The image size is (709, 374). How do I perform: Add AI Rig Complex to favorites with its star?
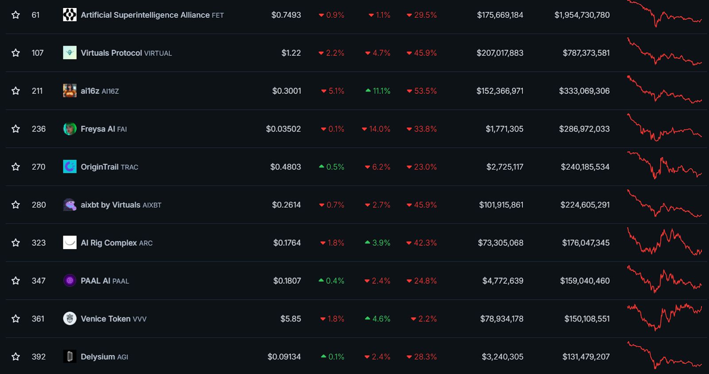coord(16,243)
